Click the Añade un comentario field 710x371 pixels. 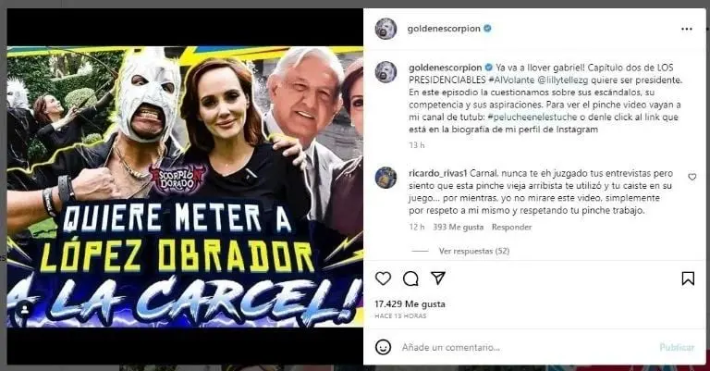(x=525, y=348)
